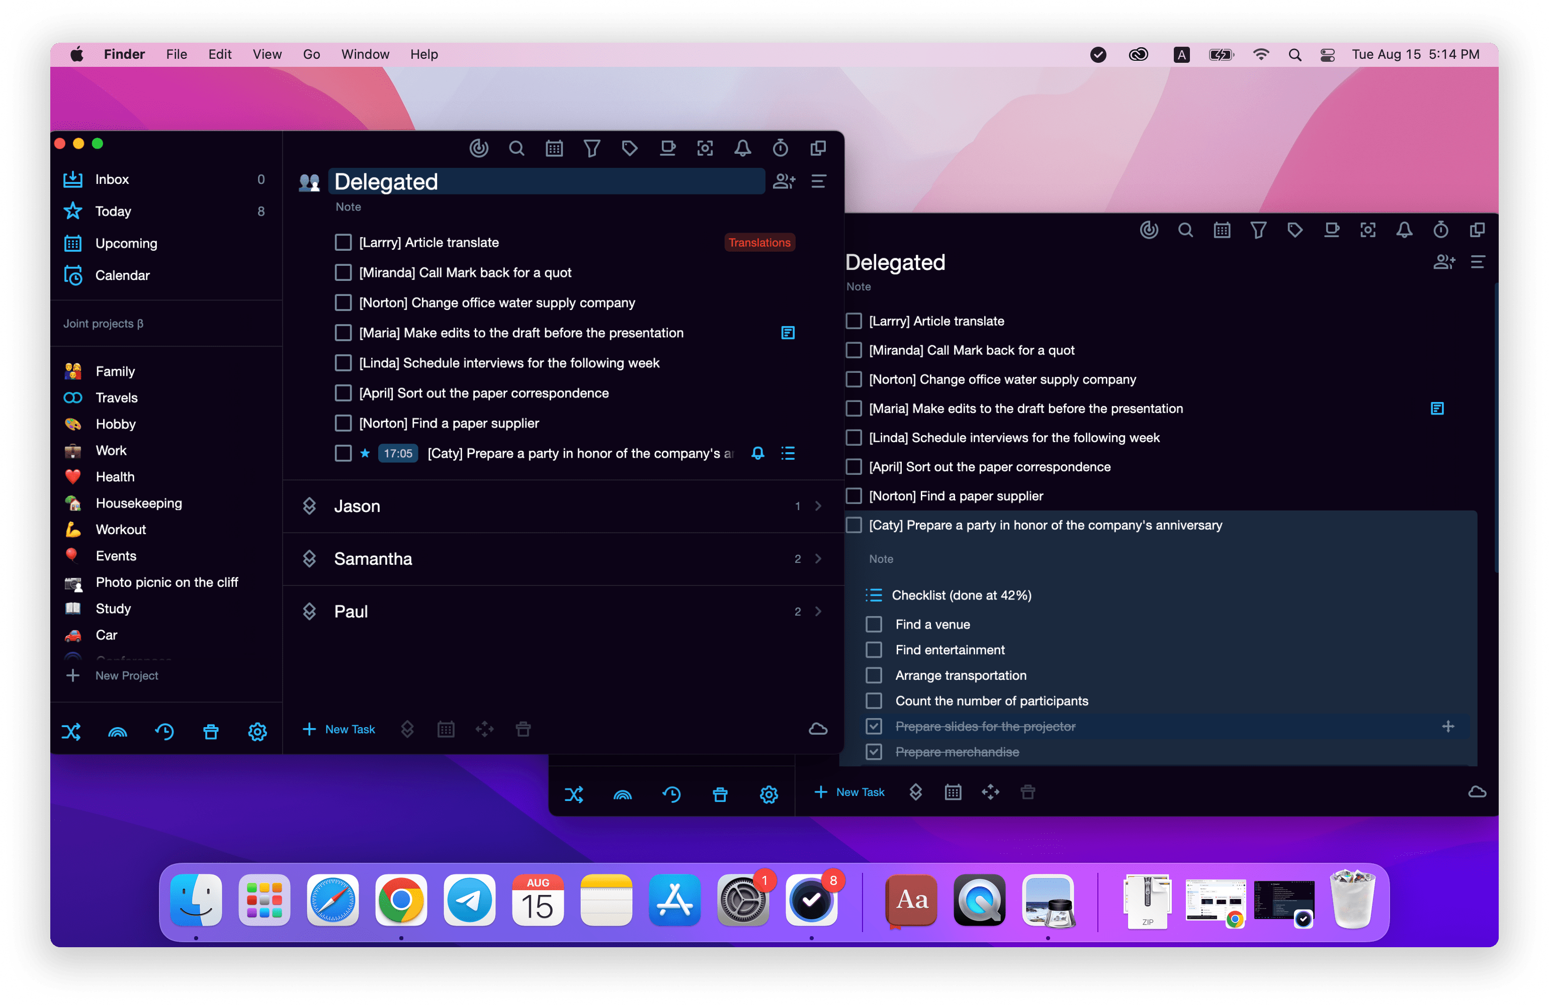The height and width of the screenshot is (1005, 1549).
Task: Open the Edit menu
Action: (220, 54)
